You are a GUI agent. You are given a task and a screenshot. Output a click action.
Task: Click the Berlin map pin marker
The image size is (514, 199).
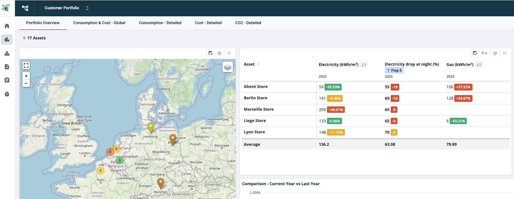click(x=173, y=139)
